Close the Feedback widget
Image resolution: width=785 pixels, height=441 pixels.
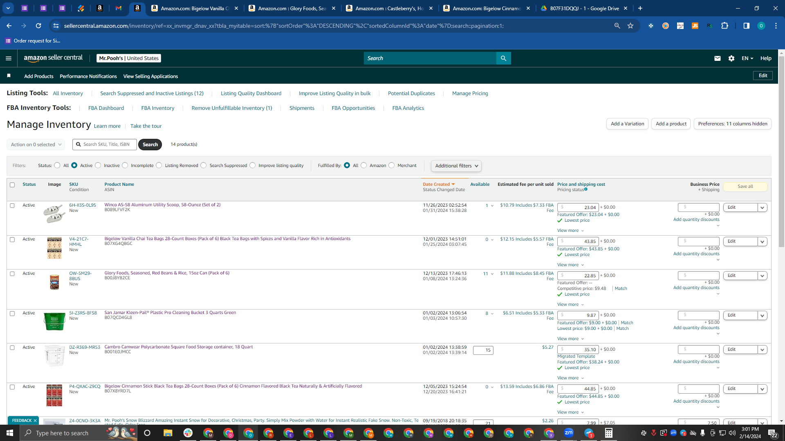pos(35,421)
